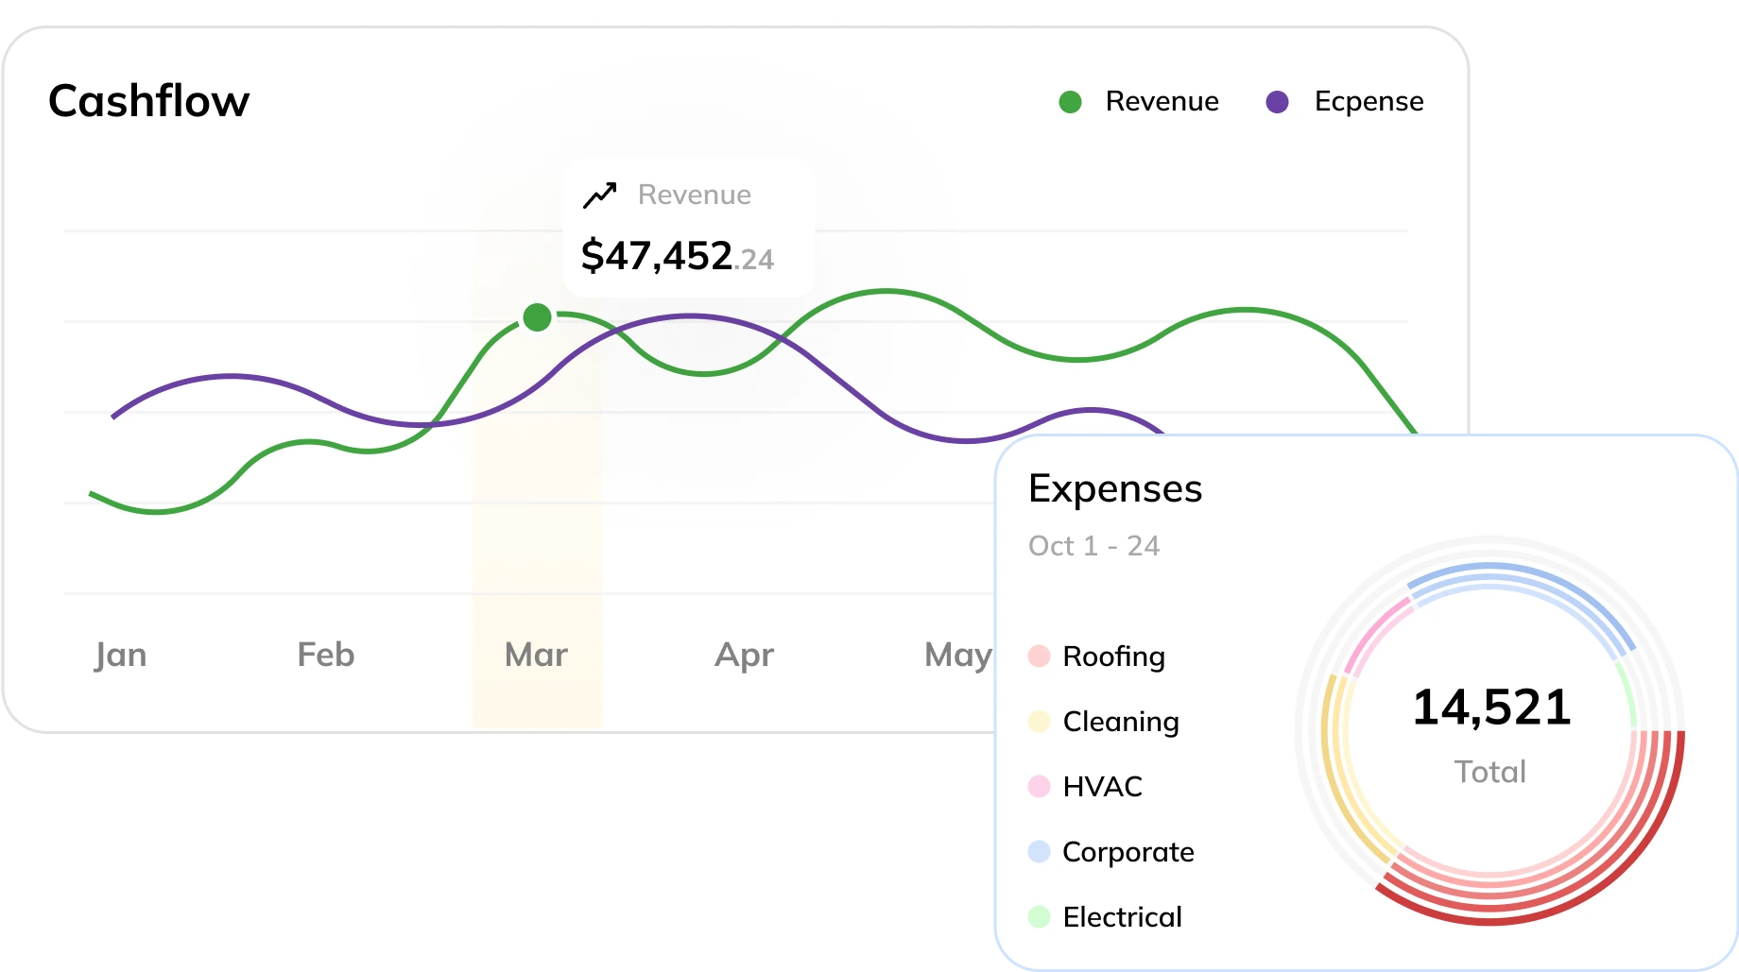Click the Electrical green legend swatch
The image size is (1739, 972).
(x=1039, y=916)
